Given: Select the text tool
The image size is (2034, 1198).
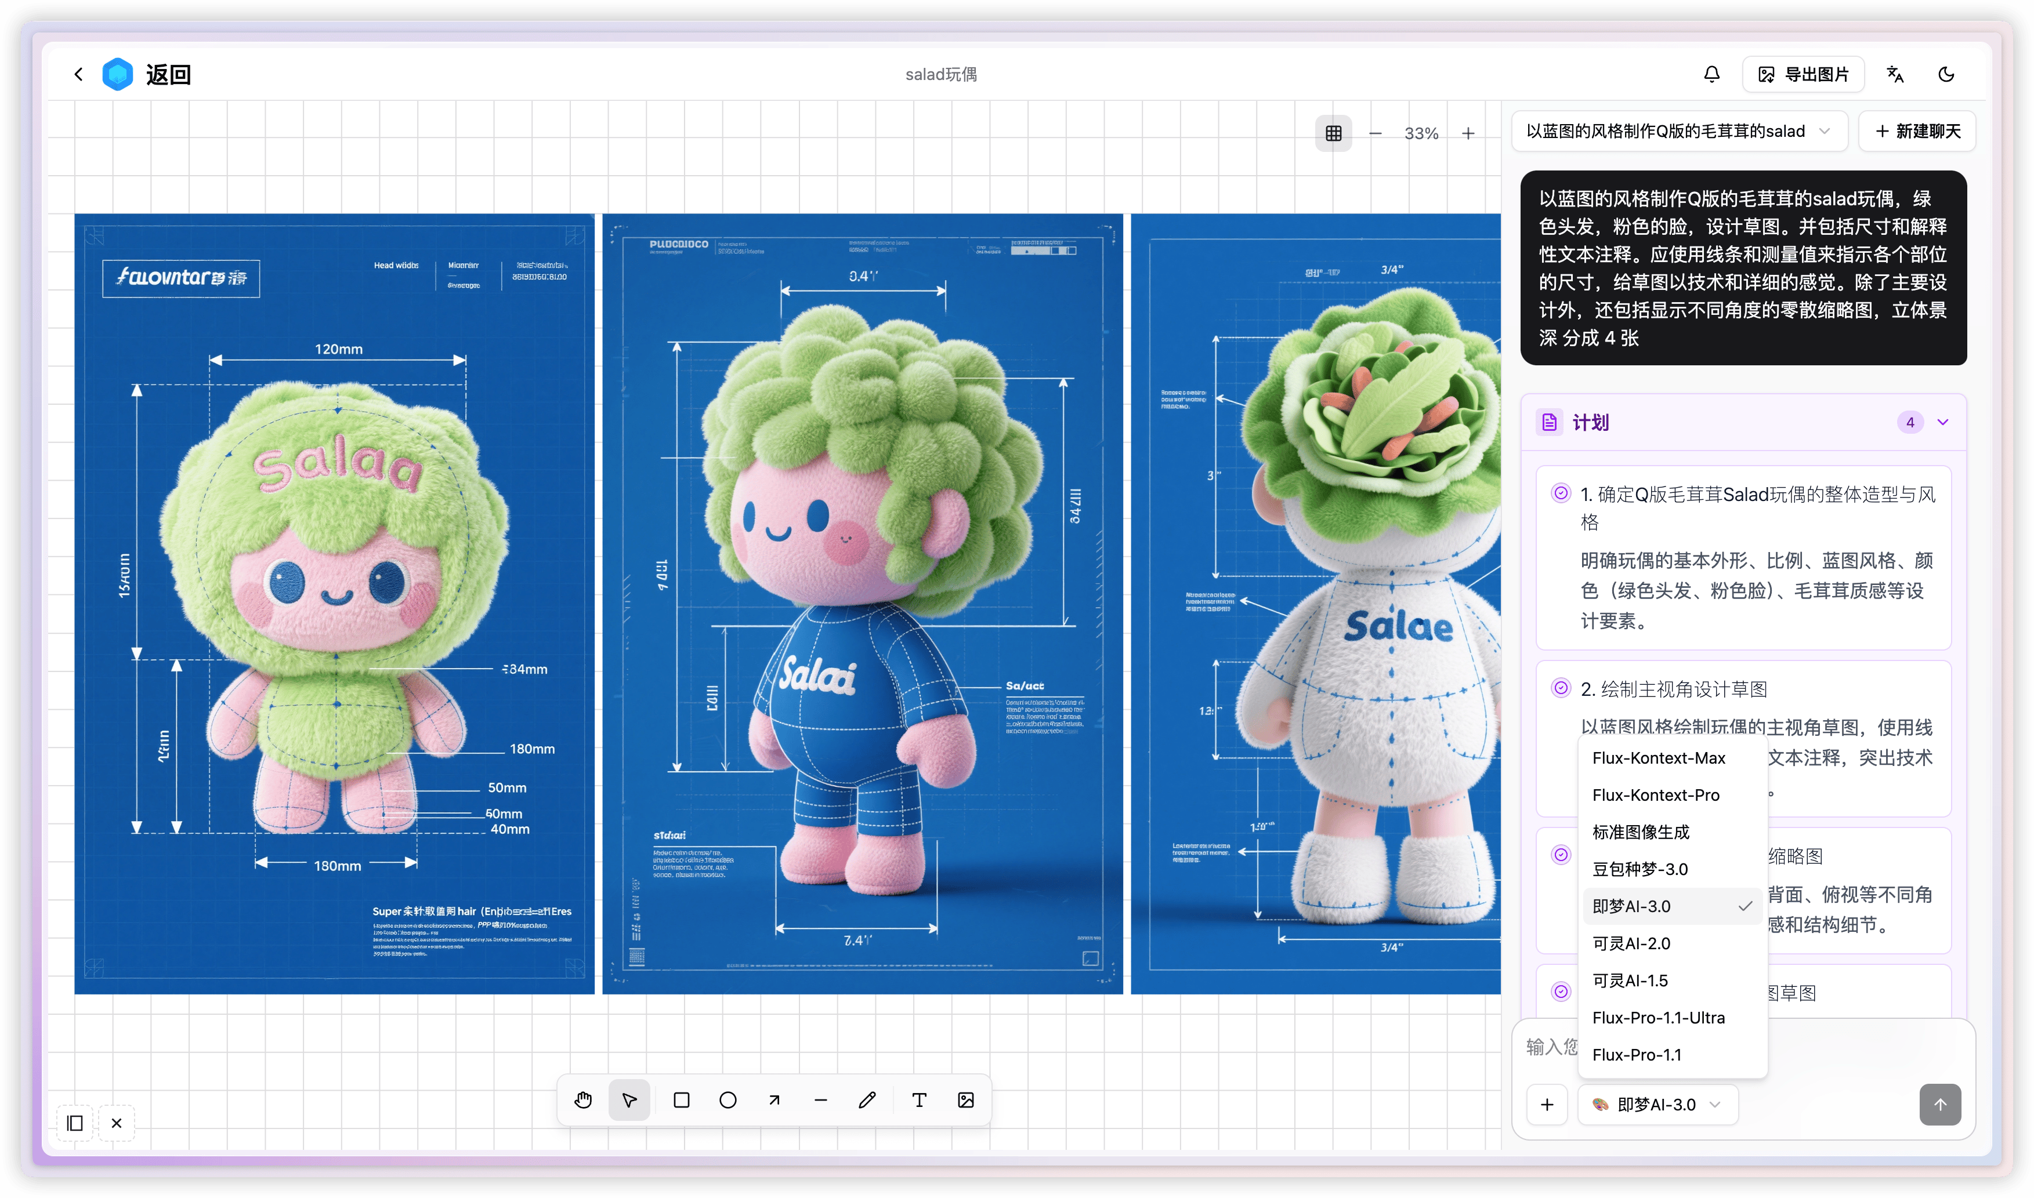Looking at the screenshot, I should point(919,1101).
